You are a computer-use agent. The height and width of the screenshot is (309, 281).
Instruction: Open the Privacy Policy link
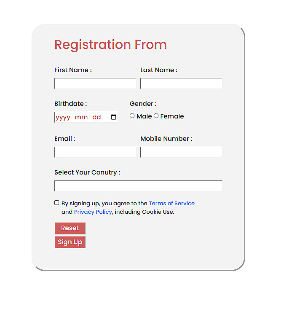pos(93,212)
